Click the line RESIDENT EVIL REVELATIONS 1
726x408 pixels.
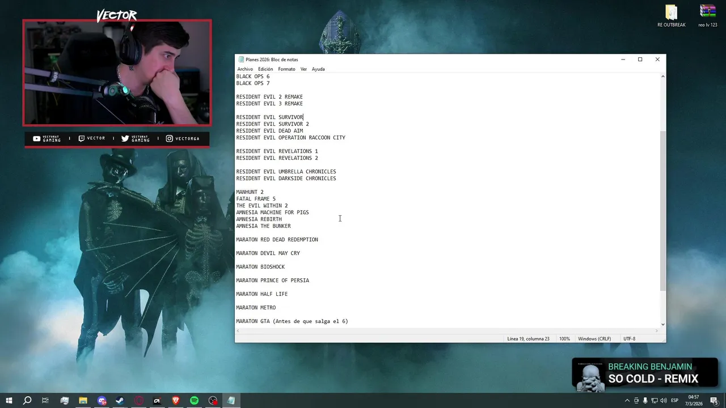pyautogui.click(x=277, y=151)
